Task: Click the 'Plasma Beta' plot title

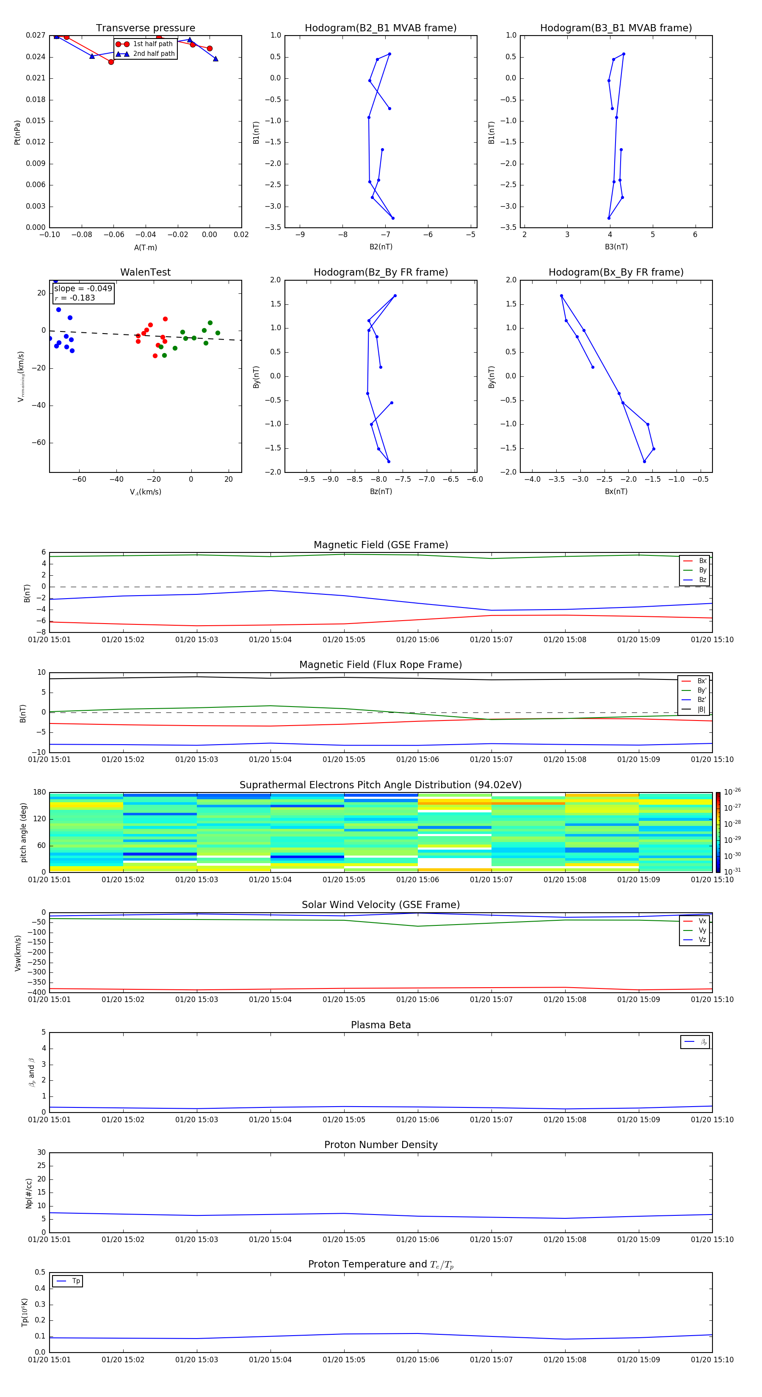Action: [x=381, y=1025]
